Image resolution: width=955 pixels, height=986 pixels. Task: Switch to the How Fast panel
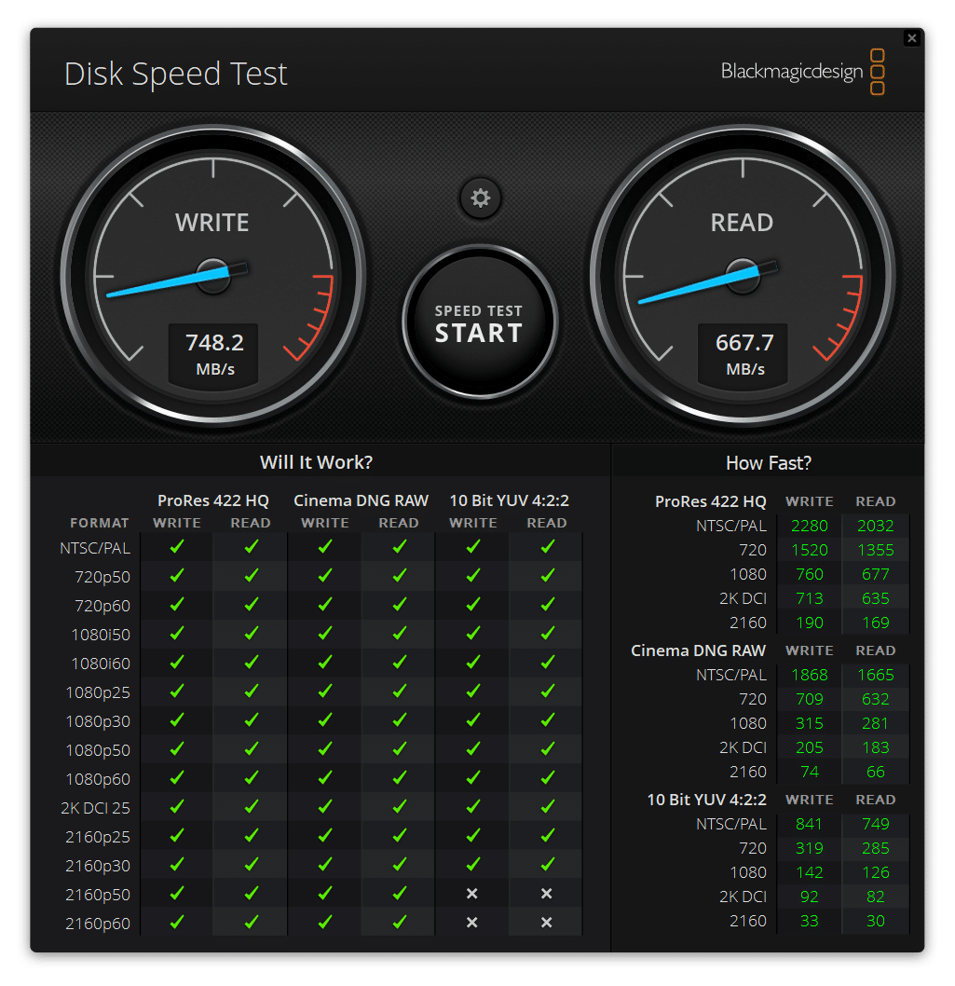[768, 462]
